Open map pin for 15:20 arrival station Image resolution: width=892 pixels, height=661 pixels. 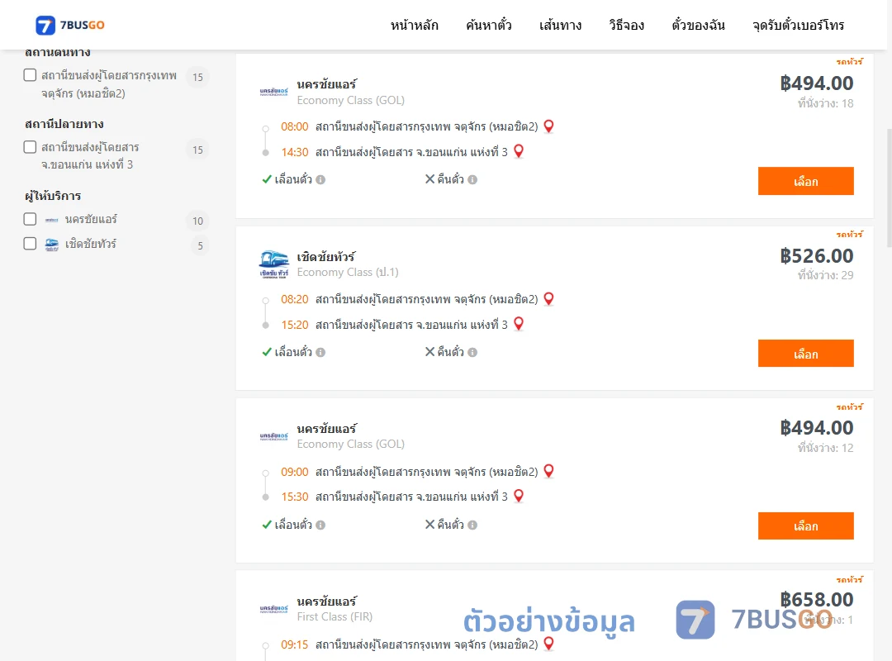point(518,324)
